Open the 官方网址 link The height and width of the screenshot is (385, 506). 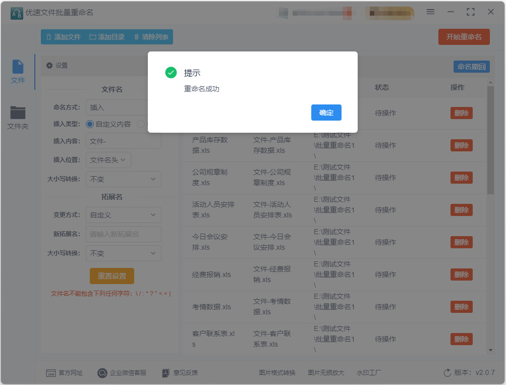point(64,373)
